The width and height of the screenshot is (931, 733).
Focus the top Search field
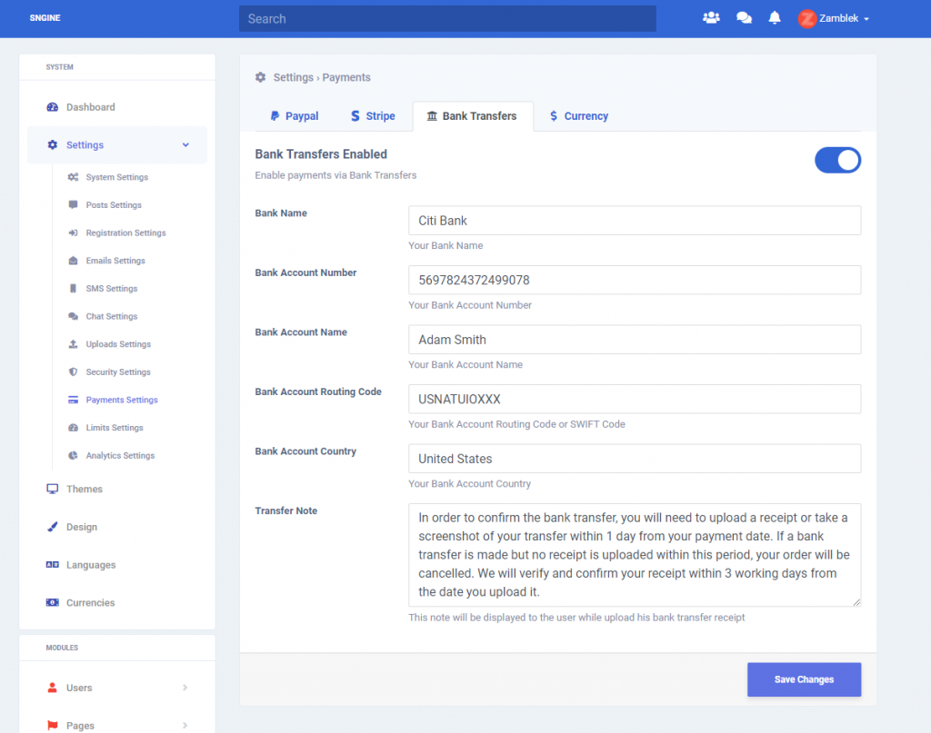pyautogui.click(x=447, y=18)
